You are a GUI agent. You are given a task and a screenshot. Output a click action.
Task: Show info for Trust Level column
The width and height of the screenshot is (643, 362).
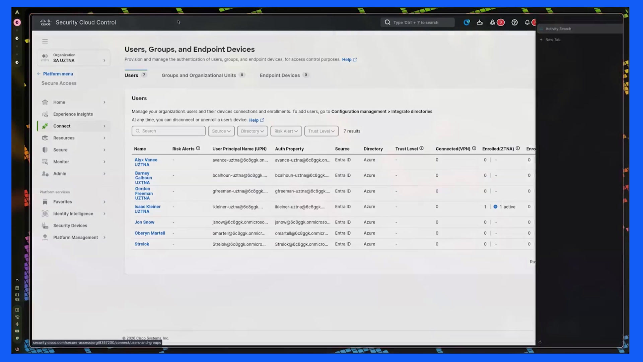coord(421,148)
